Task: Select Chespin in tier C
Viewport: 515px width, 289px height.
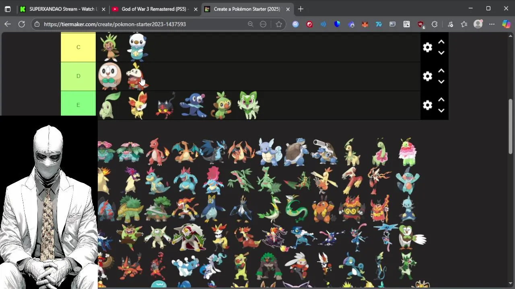Action: (109, 47)
